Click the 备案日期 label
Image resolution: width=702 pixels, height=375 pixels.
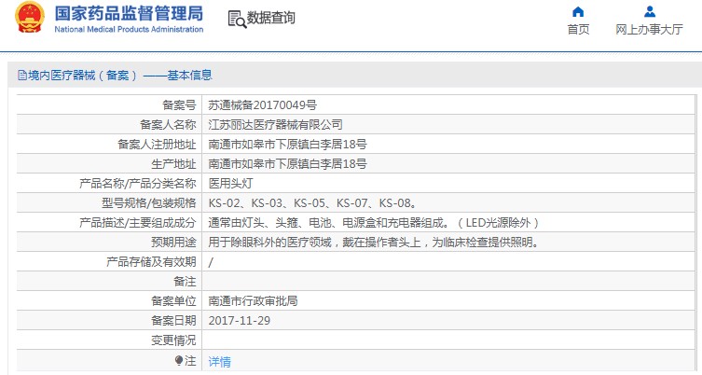pyautogui.click(x=173, y=321)
